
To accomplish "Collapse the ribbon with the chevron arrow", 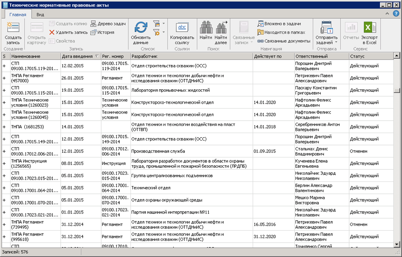I will click(x=388, y=14).
